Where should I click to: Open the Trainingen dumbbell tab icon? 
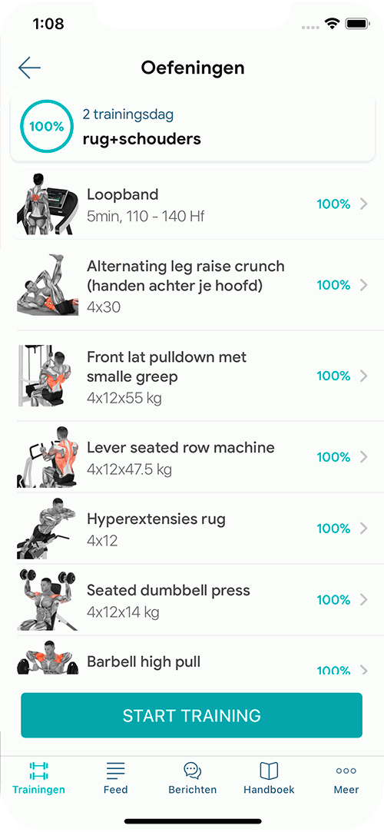tap(38, 771)
